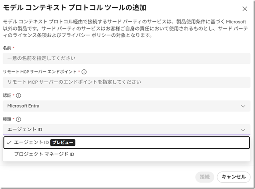Click the checkmark icon beside エージェント ID option

pyautogui.click(x=9, y=143)
